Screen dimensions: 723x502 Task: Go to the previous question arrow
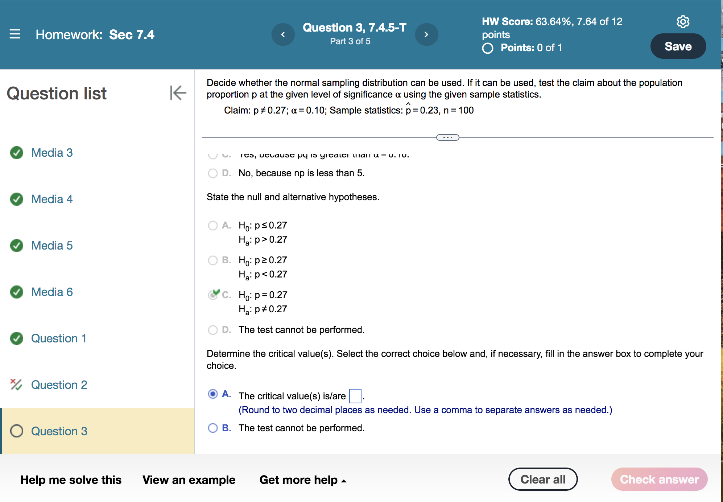[x=283, y=34]
